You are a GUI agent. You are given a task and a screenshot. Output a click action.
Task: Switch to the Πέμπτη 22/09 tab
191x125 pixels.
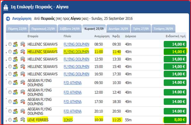17,28
